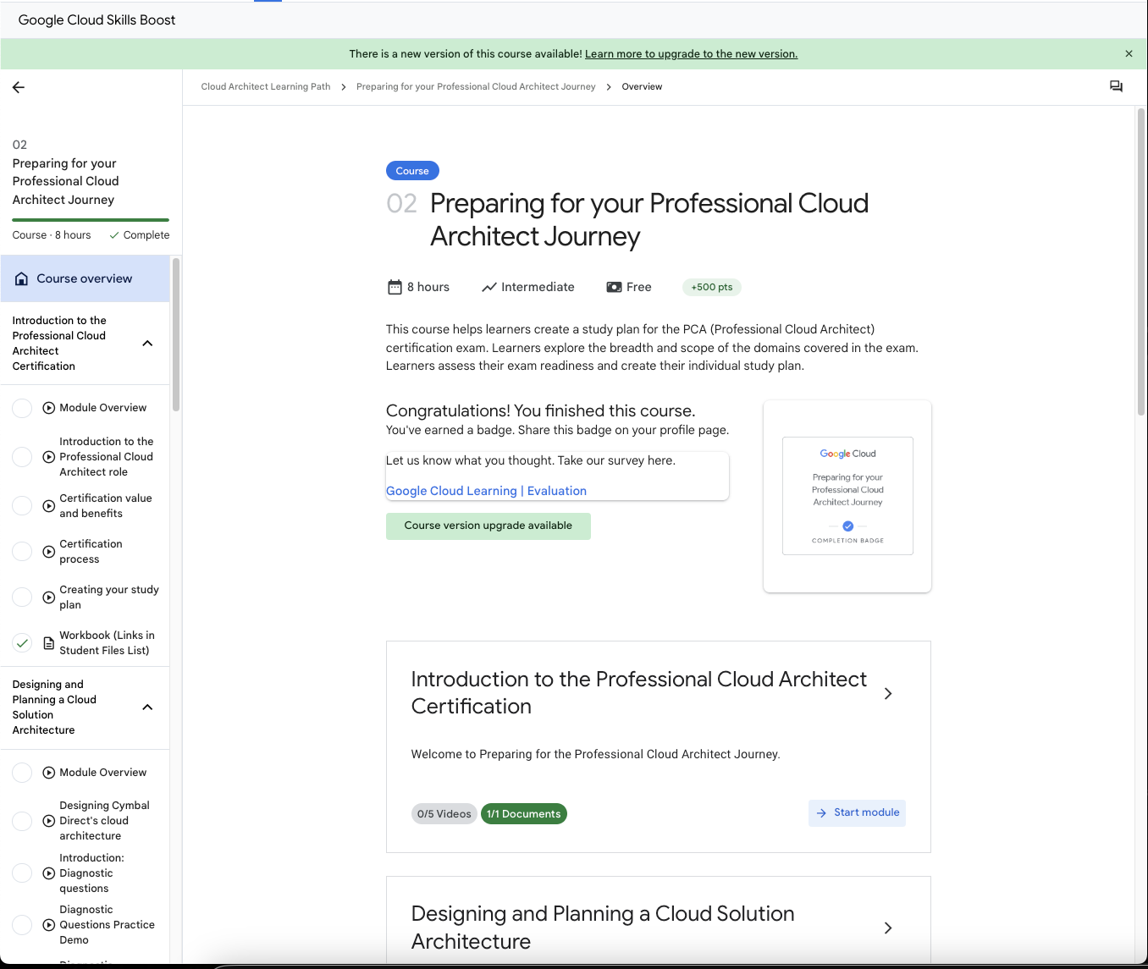1148x969 pixels.
Task: Expand Designing and Planning a Cloud Solution card chevron
Action: click(x=888, y=928)
